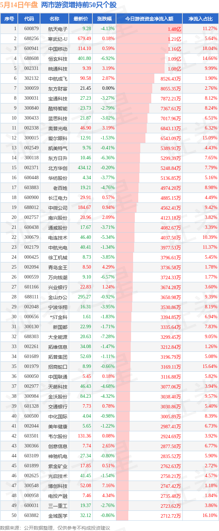Click the 今日游资资金净流入额 column header
Viewport: 219px width, 531px height.
pyautogui.click(x=149, y=19)
